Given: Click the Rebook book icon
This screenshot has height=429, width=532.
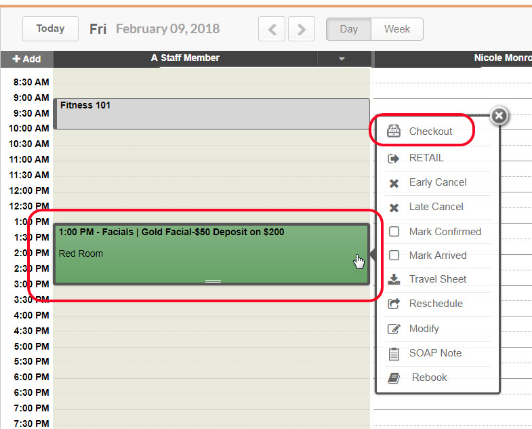Looking at the screenshot, I should [x=394, y=377].
